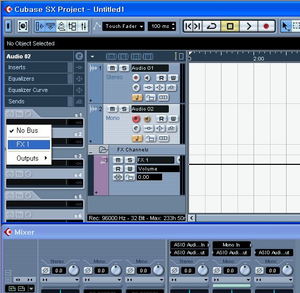Open the Touch Fader automation mode dropdown
Viewport: 300px width, 293px height.
point(123,26)
